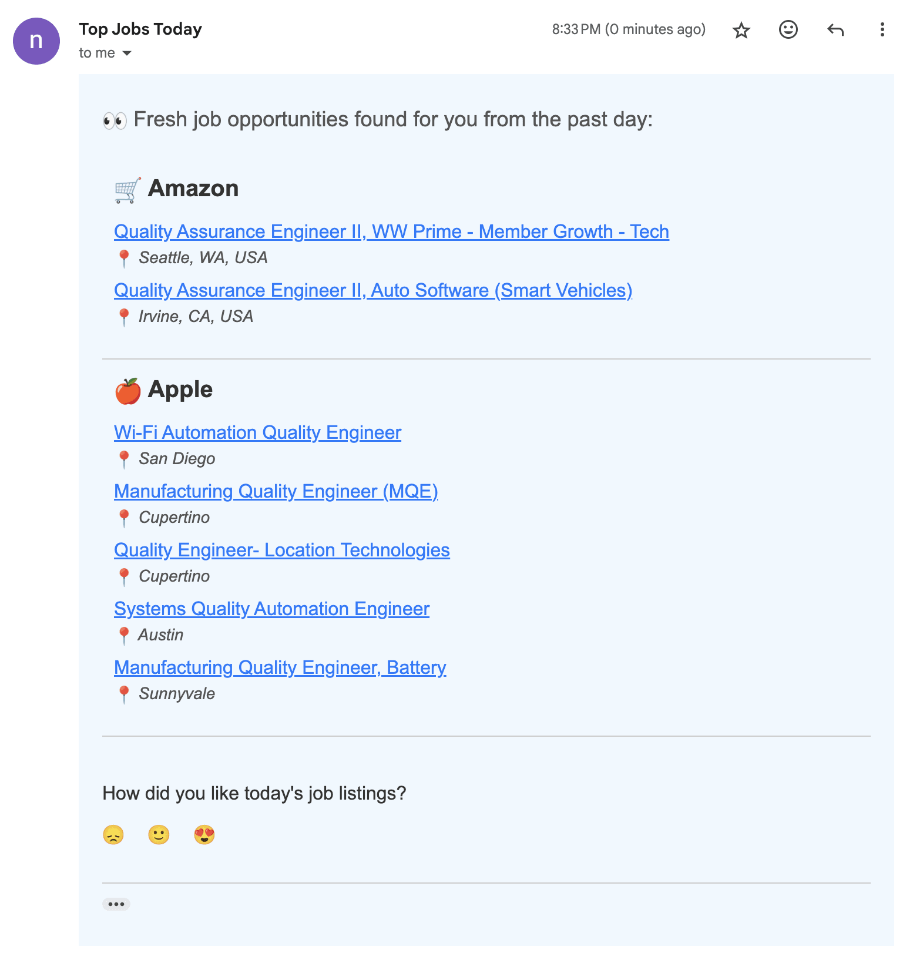Open the more options three-dot menu
Screen dimensions: 913x960
881,29
